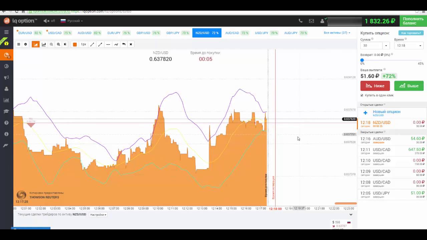Click the phone contact icon
The image size is (427, 240).
[x=301, y=21]
